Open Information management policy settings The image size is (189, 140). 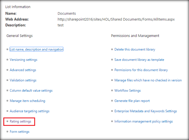[x=143, y=121]
